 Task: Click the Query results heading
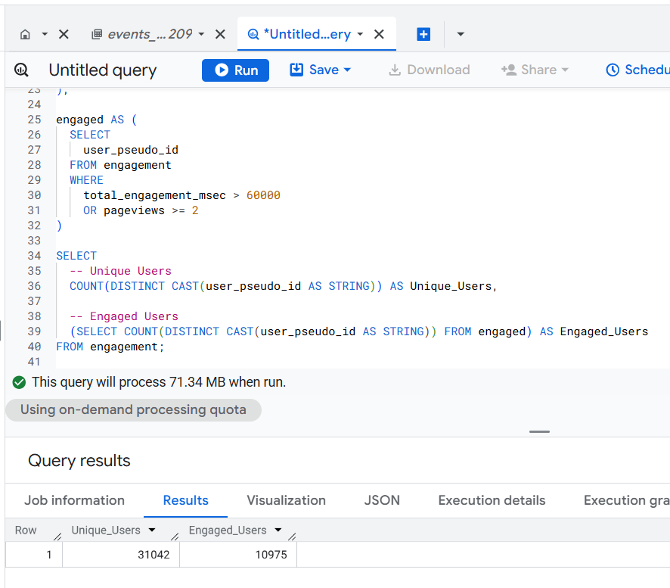click(x=79, y=461)
